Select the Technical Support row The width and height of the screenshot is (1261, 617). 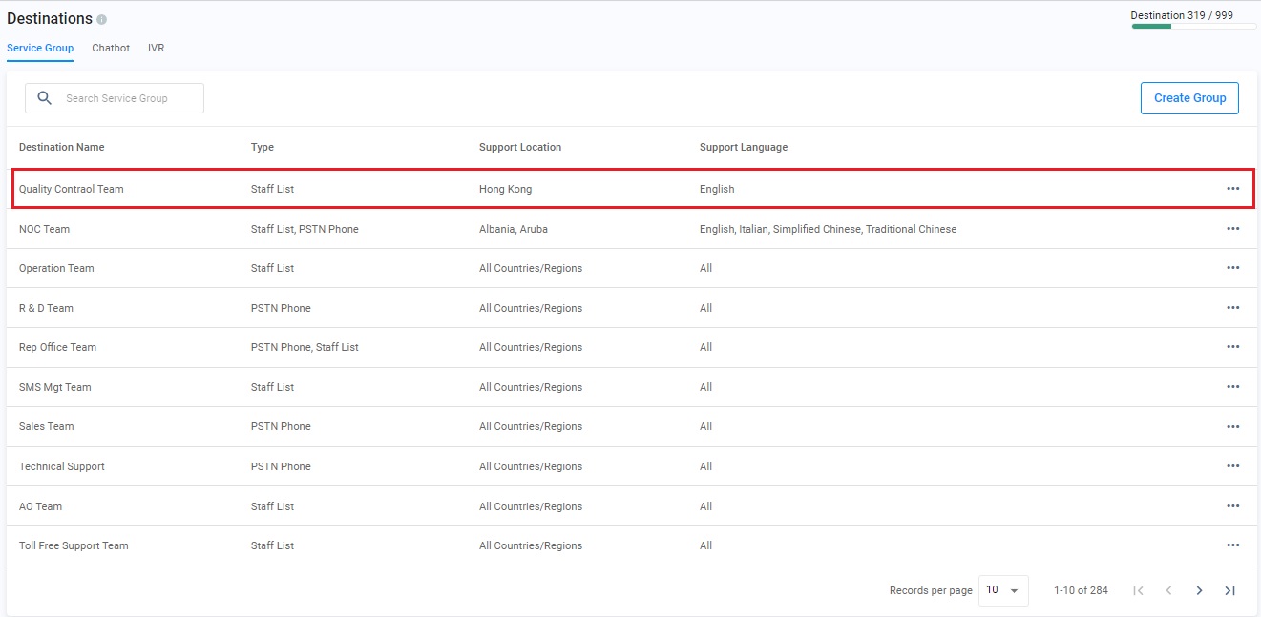click(x=62, y=466)
